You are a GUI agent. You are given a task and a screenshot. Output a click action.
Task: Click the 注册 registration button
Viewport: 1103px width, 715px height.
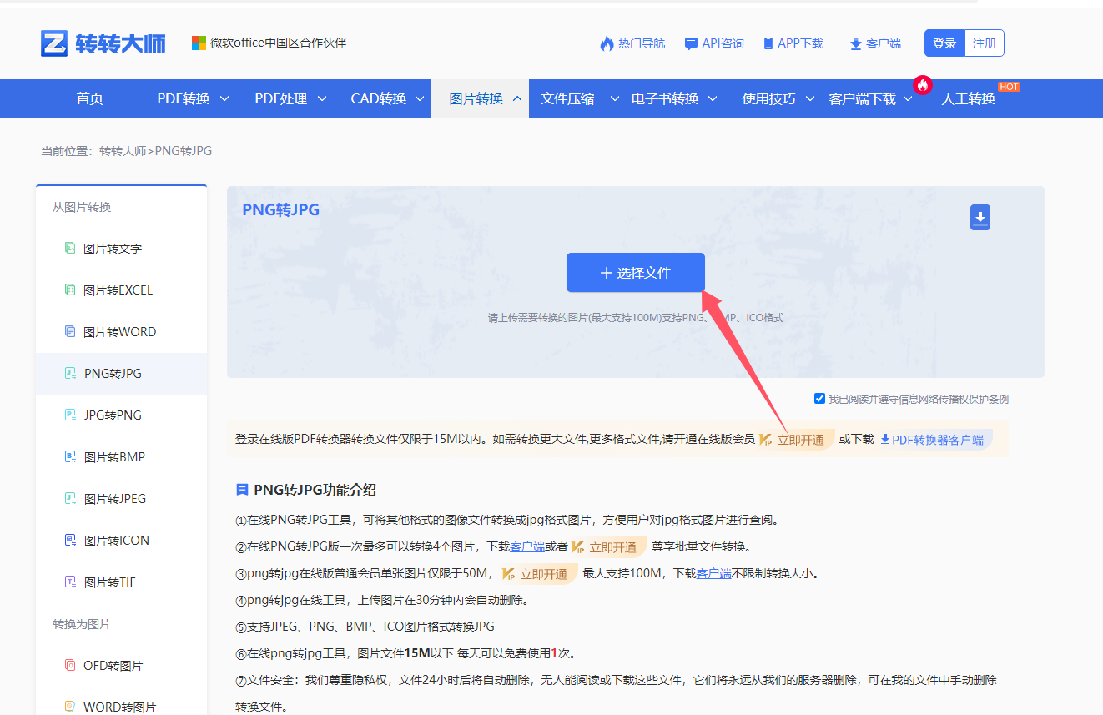[985, 43]
